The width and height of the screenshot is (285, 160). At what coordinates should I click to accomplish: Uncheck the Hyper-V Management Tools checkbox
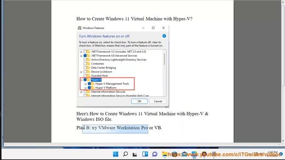pyautogui.click(x=89, y=84)
